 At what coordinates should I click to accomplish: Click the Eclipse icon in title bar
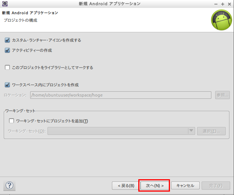(x=5, y=4)
